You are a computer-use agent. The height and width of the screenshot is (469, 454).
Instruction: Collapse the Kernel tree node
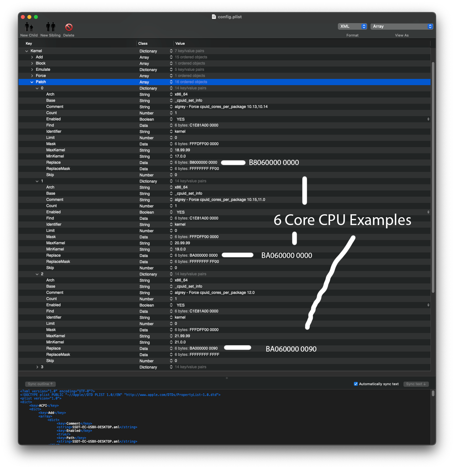point(27,51)
